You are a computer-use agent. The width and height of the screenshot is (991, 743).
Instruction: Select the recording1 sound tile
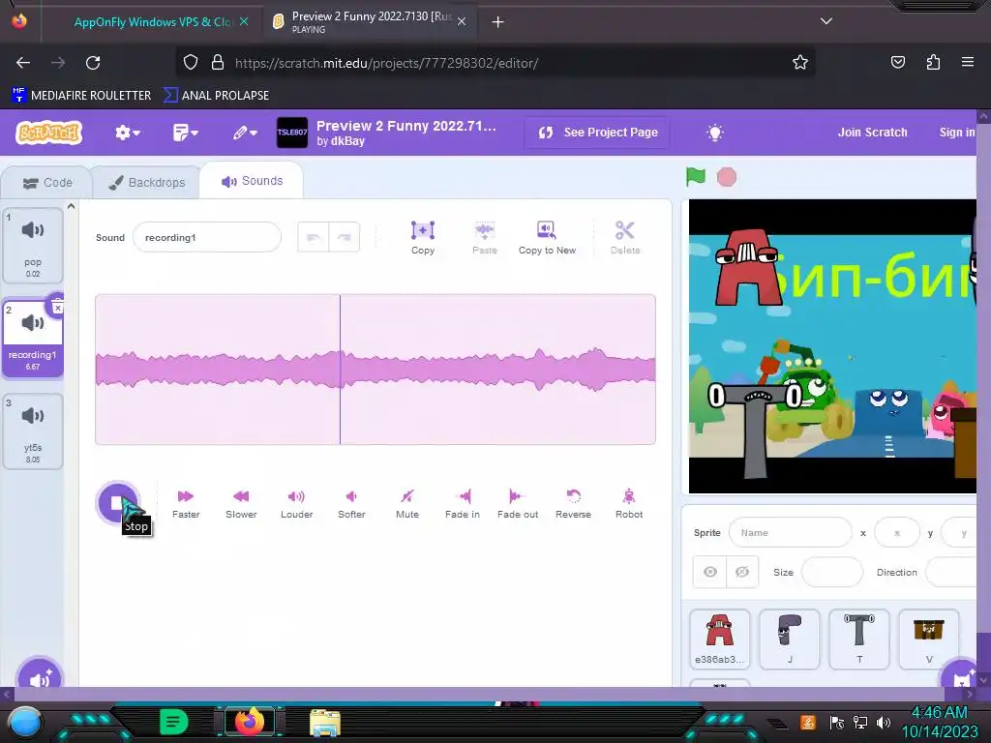coord(33,339)
